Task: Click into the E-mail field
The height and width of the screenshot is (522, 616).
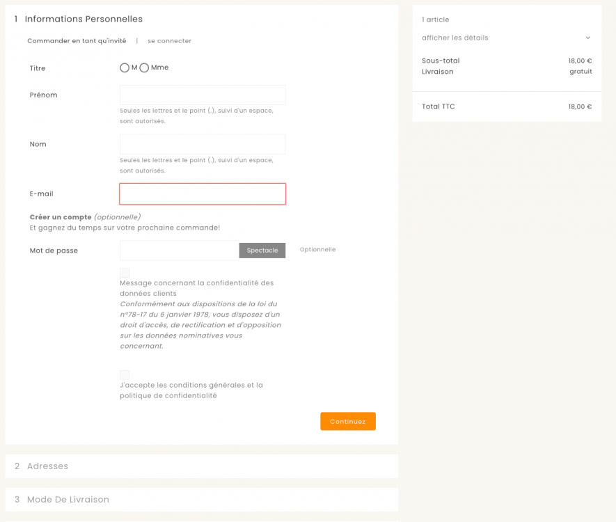Action: click(203, 193)
